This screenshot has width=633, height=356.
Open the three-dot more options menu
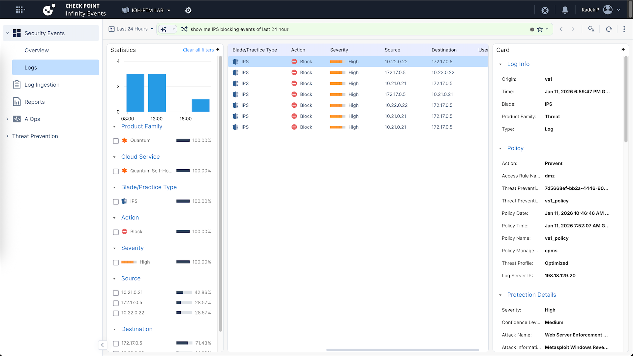[x=624, y=29]
